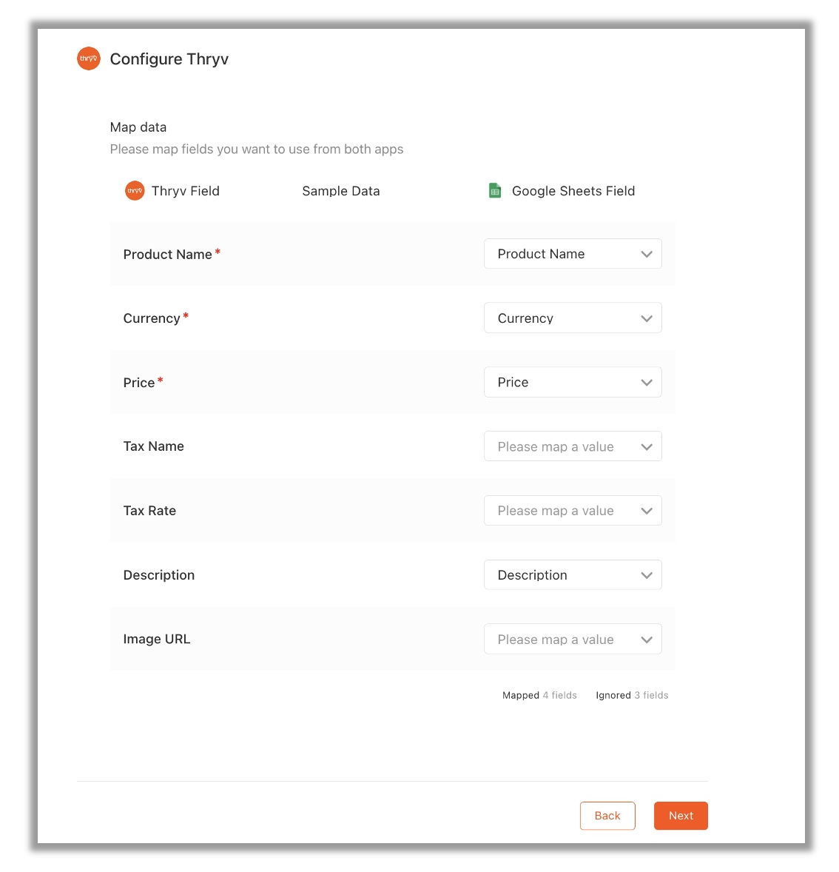This screenshot has height=872, width=839.
Task: Click the Configure Thryv title
Action: pyautogui.click(x=169, y=59)
